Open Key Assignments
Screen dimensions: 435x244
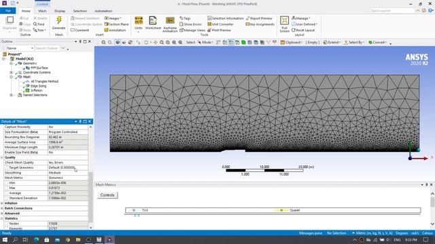[x=260, y=24]
